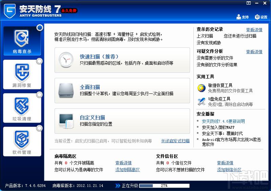This screenshot has height=191, width=271.
Task: Click 没有新的文件分析结果 text
Action: coord(217,65)
